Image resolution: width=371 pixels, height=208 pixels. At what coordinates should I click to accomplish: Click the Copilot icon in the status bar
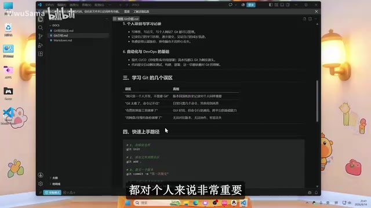click(x=310, y=192)
